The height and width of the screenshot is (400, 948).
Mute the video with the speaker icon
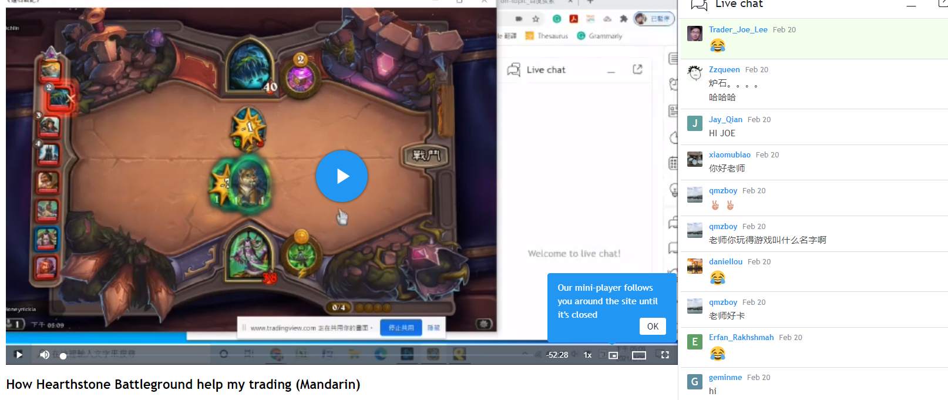(45, 354)
